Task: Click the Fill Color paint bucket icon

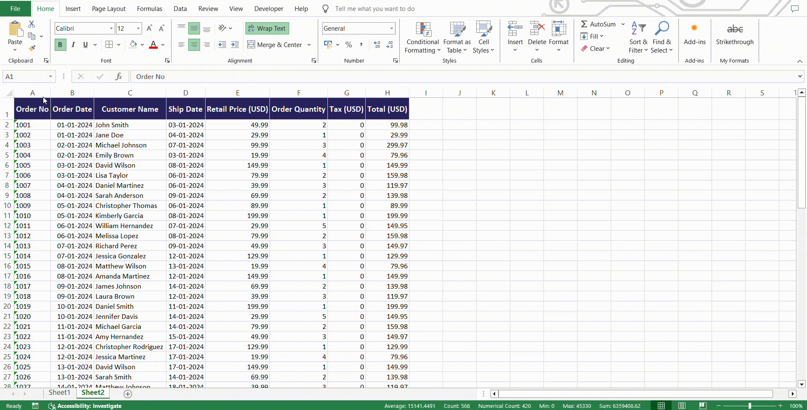Action: coord(133,45)
